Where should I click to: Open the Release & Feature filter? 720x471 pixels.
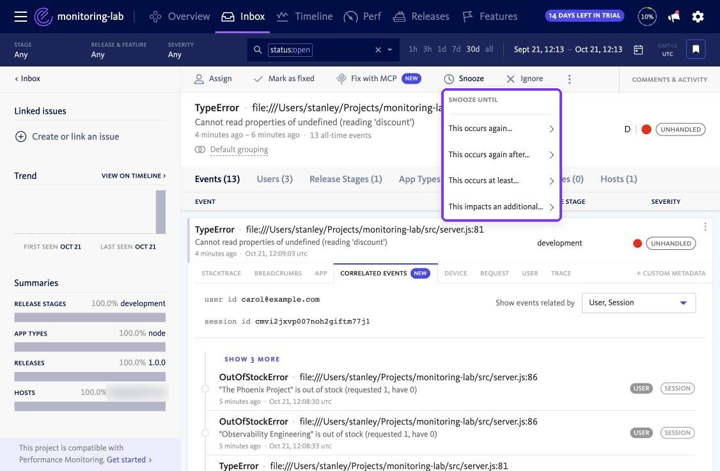tap(118, 50)
